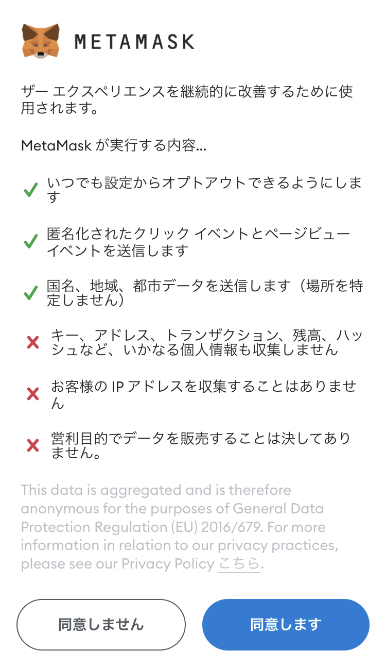Click the 匿名化されたクリック イベント text
The height and width of the screenshot is (667, 386).
199,241
